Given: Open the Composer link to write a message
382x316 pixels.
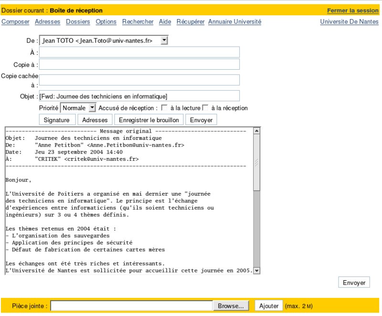Looking at the screenshot, I should tap(15, 21).
